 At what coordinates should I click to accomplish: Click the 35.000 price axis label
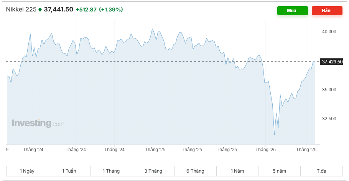[330, 90]
